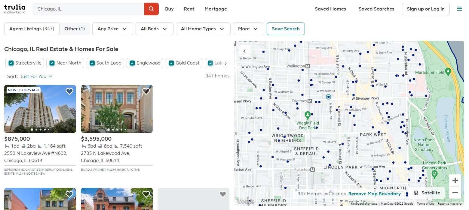Viewport: 469px width, 210px height.
Task: Select the Agent Listings (347) tab
Action: [x=32, y=29]
